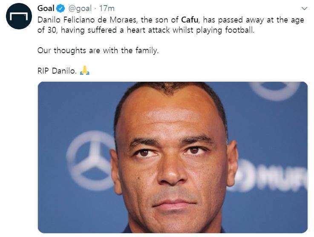
Task: Open the attached photo of the man
Action: tap(173, 157)
